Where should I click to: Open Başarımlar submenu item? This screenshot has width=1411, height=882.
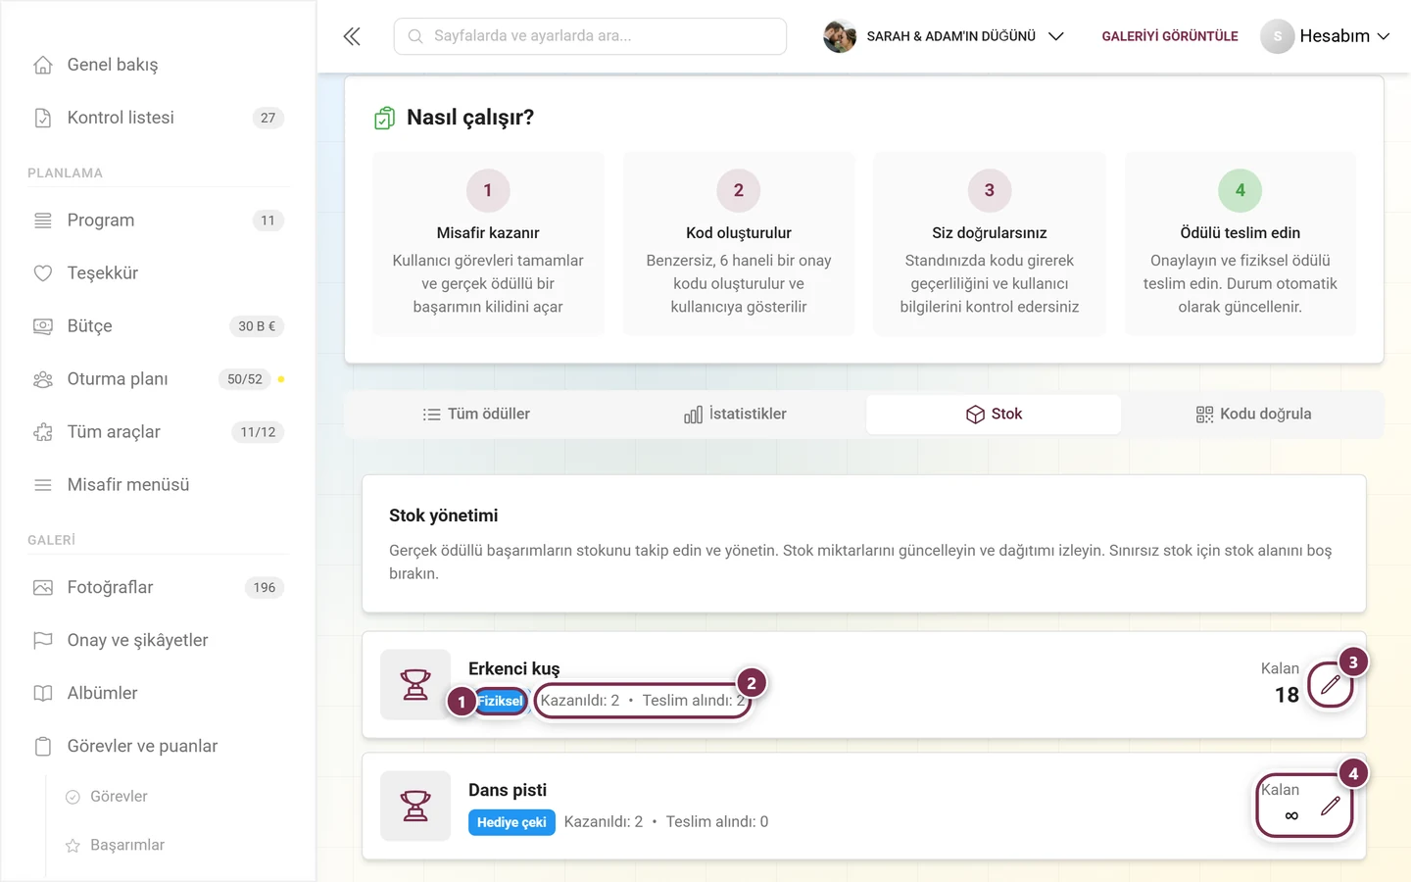click(127, 846)
